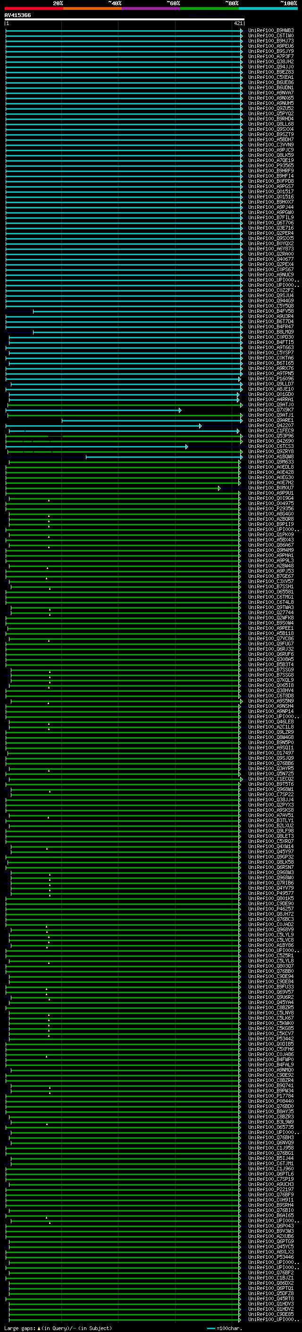Screen dimensions: 302x1332
Task: Open hit UniRef100_C5XEA1
Action: coord(271,77)
